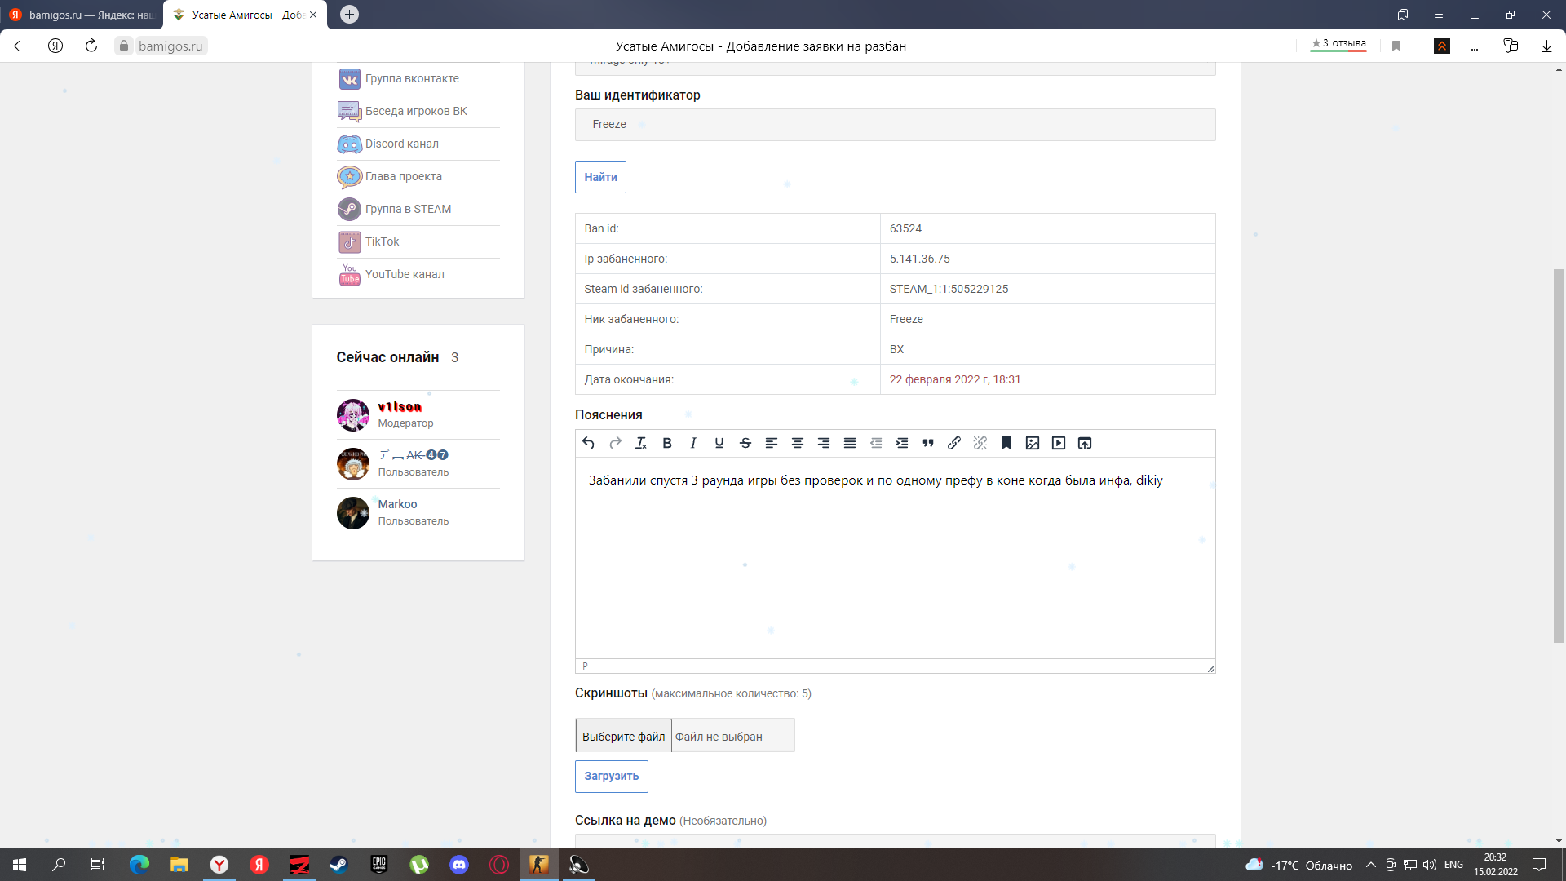Open the YouTube канал sidebar link
Screen dimensions: 1566x881
[x=405, y=274]
